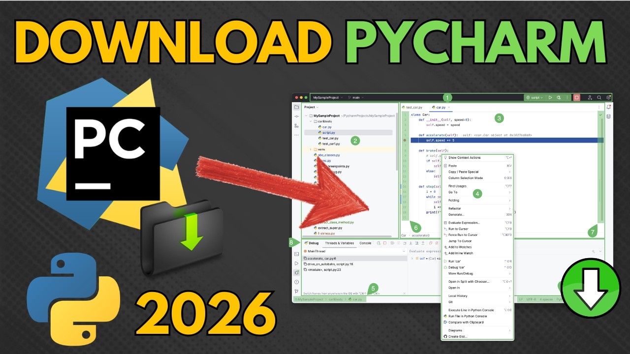Choose Debug 'car' in context menu
This screenshot has height=354, width=630.
tap(477, 267)
